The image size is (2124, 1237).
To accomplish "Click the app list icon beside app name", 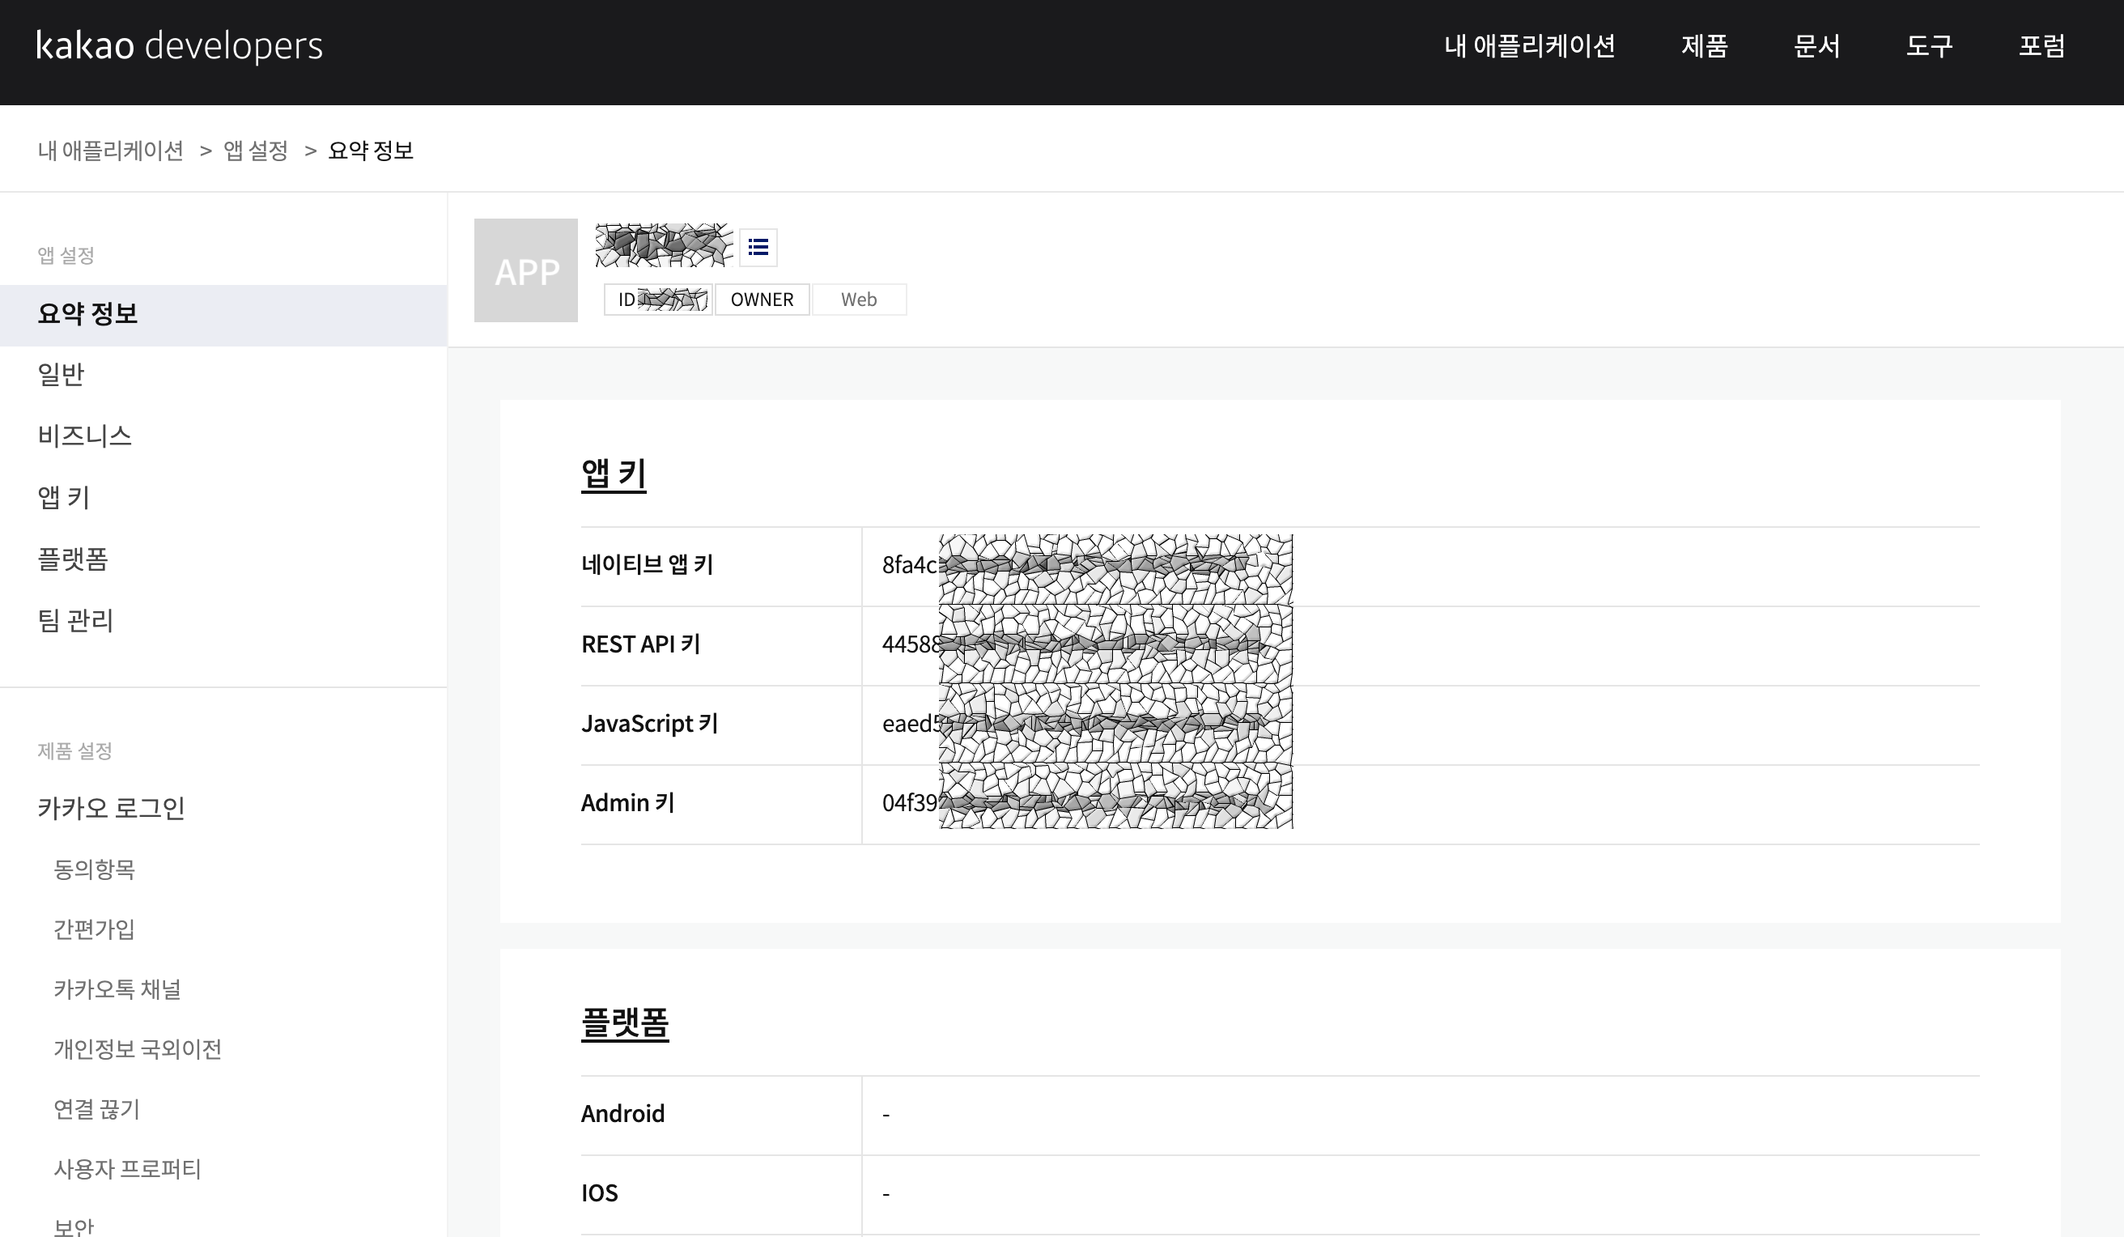I will [758, 247].
